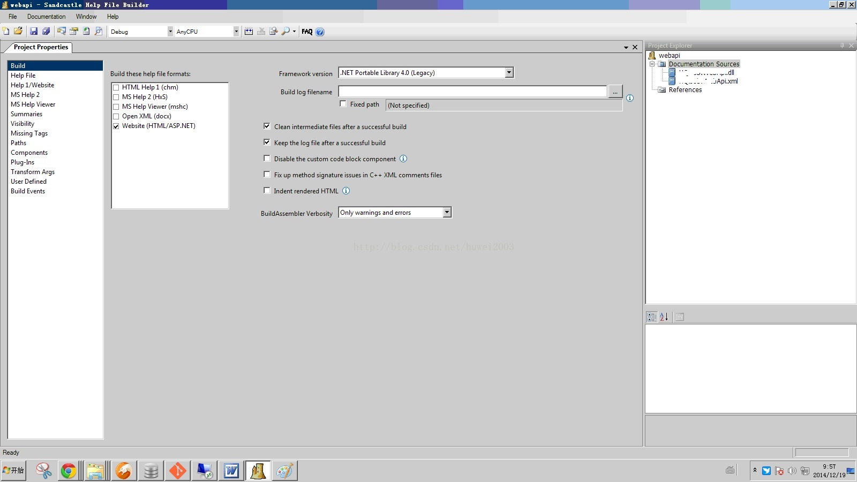Click the Git icon in taskbar
857x482 pixels.
[177, 471]
